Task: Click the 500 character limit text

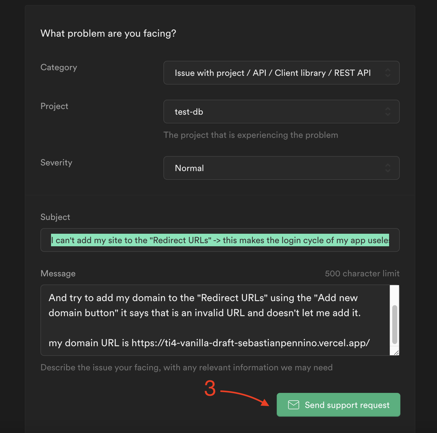Action: click(x=362, y=273)
